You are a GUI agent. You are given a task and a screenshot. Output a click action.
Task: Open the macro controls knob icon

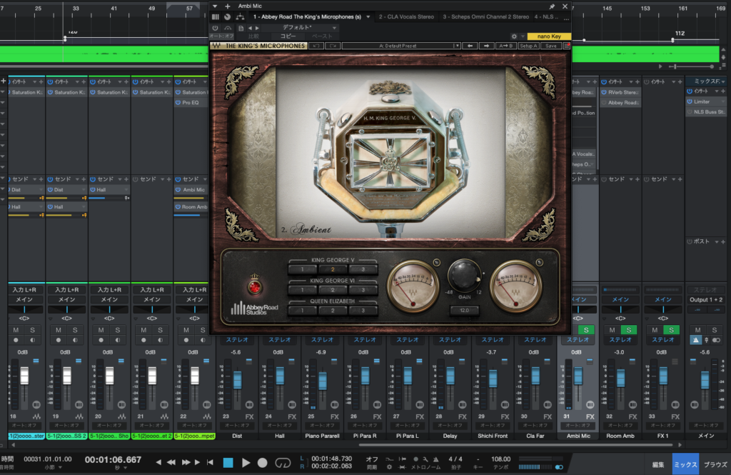click(x=227, y=17)
